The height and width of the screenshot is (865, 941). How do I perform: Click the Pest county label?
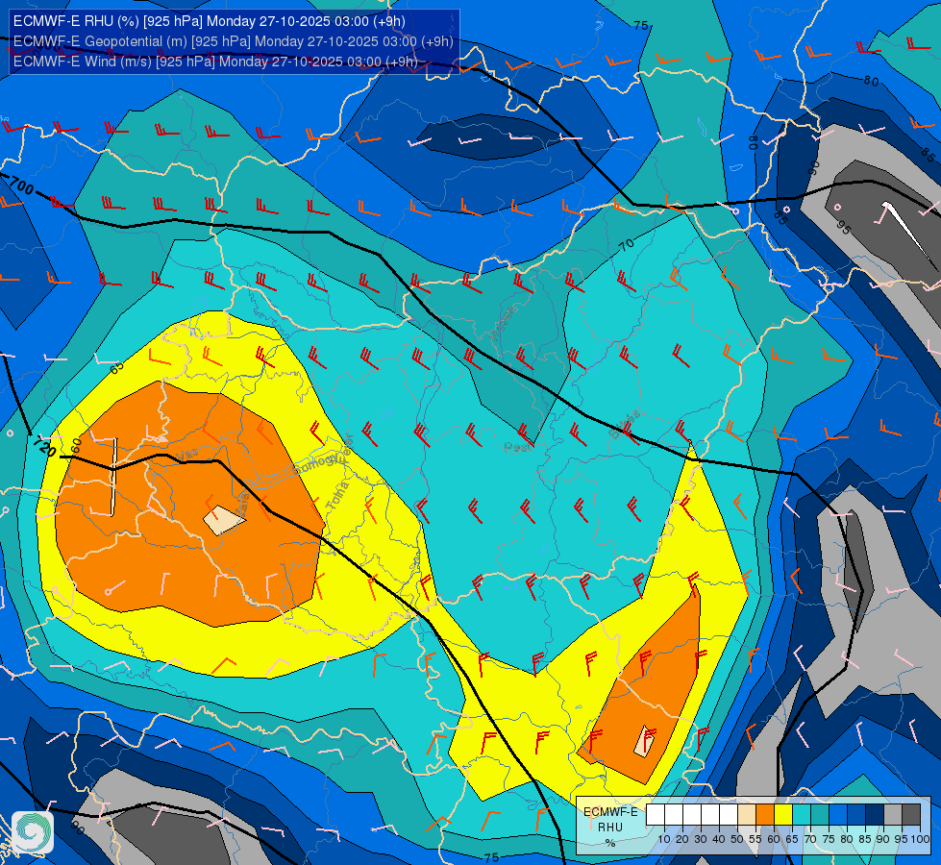(x=517, y=447)
